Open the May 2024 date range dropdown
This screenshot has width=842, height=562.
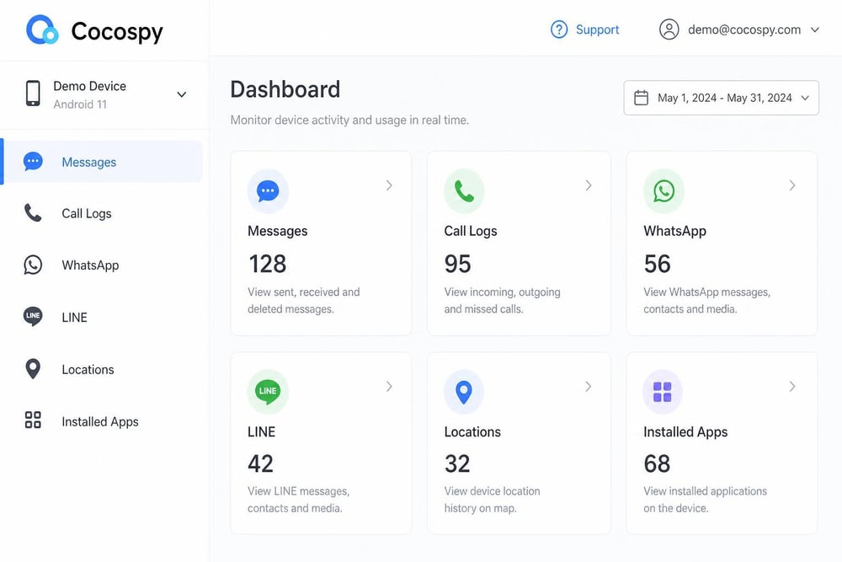pyautogui.click(x=722, y=98)
